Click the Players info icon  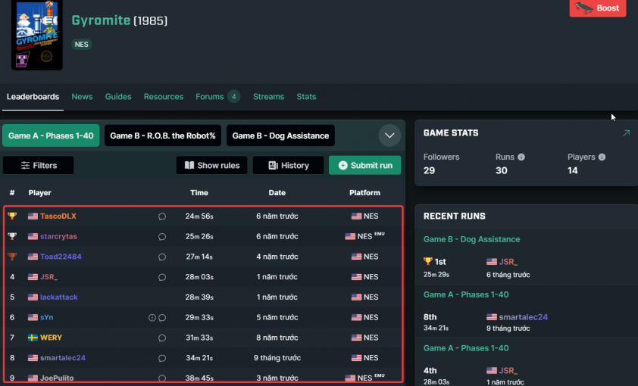602,157
